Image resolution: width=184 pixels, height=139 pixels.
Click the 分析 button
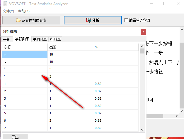click(x=93, y=20)
